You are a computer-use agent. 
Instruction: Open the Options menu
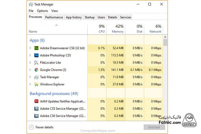point(42,11)
